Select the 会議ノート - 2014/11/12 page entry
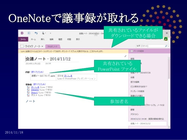187x140 pixels. pyautogui.click(x=148, y=123)
